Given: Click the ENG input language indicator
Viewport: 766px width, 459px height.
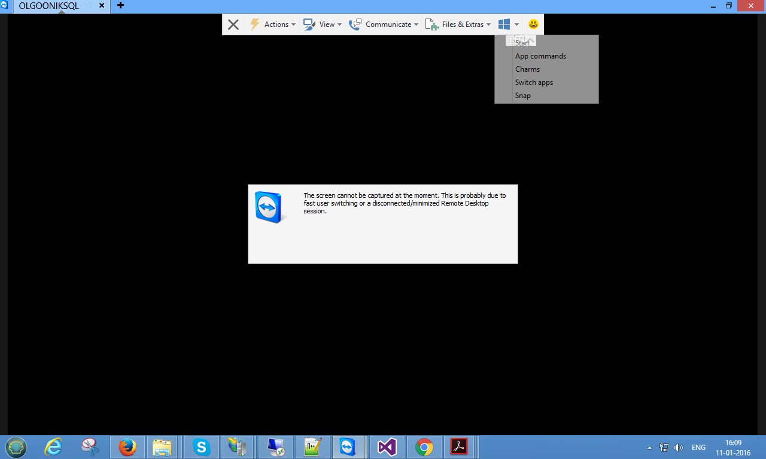Looking at the screenshot, I should (x=698, y=448).
